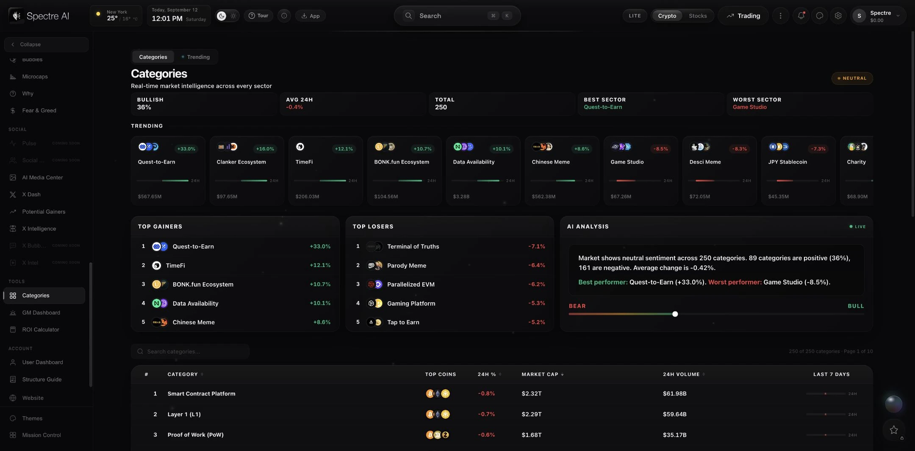915x451 pixels.
Task: Open the Tour button
Action: (x=258, y=16)
